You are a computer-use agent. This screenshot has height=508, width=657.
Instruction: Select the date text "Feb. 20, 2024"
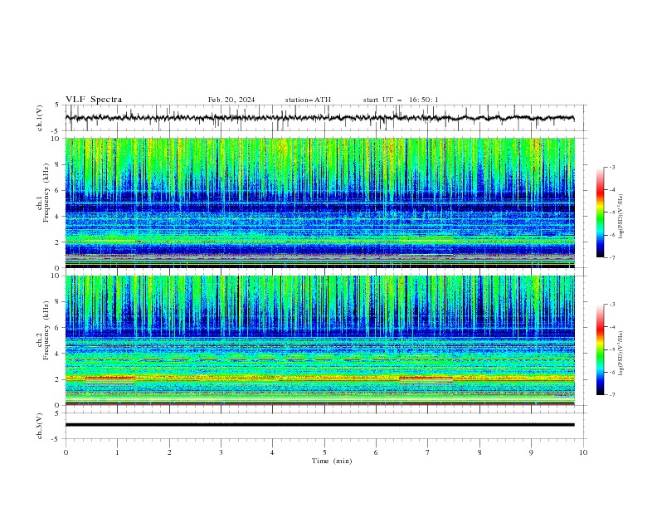(231, 100)
